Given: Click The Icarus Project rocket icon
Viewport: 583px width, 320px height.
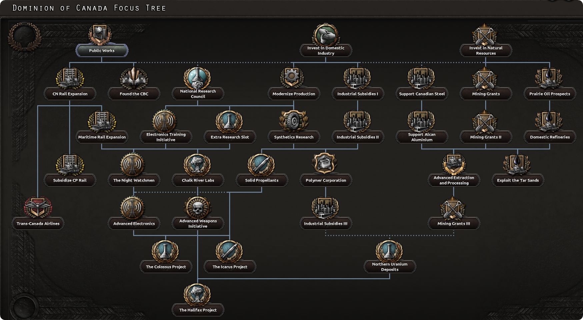Looking at the screenshot, I should click(229, 251).
